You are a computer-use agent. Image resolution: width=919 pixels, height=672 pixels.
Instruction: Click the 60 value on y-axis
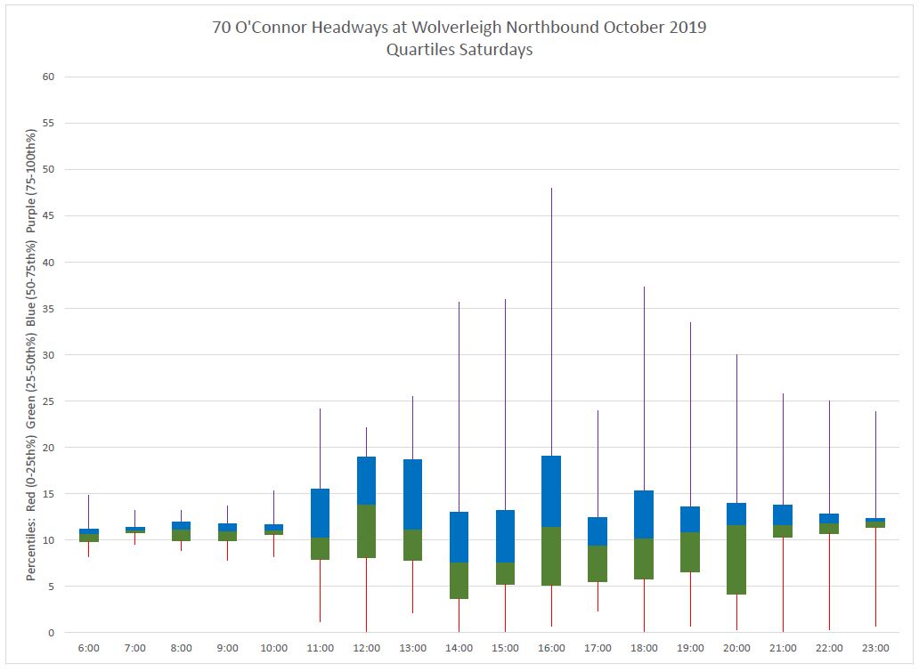[x=48, y=77]
